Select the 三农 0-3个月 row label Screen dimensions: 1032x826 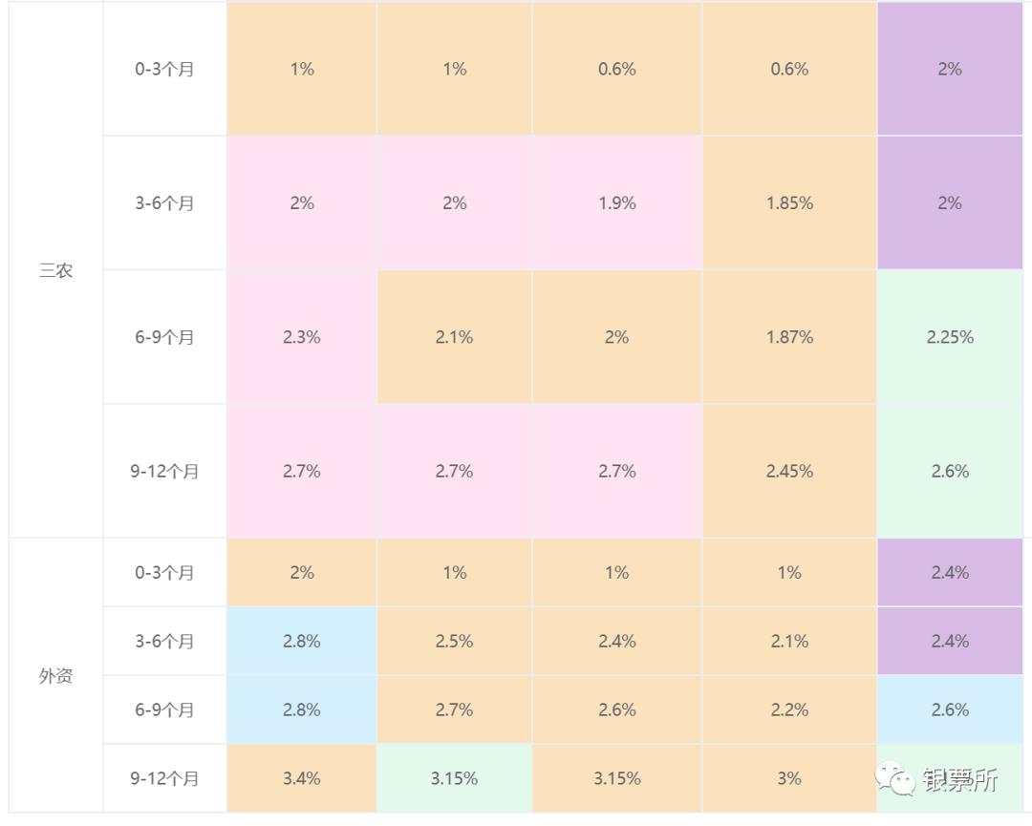tap(164, 69)
